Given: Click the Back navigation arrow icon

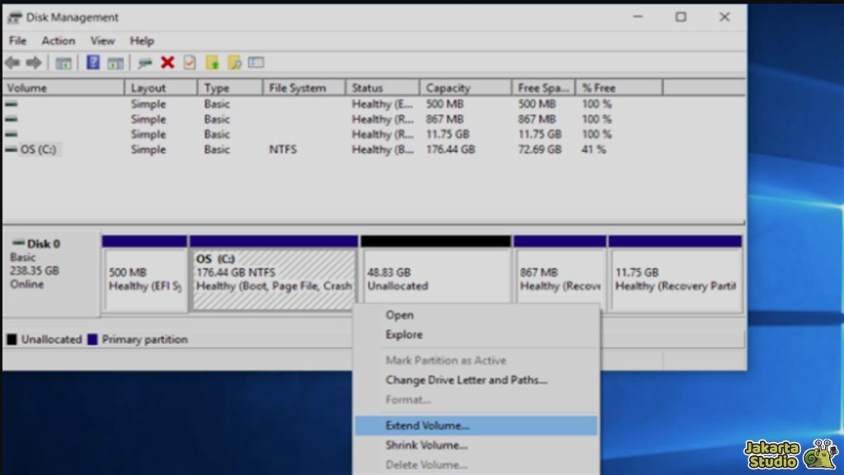Looking at the screenshot, I should click(x=12, y=62).
